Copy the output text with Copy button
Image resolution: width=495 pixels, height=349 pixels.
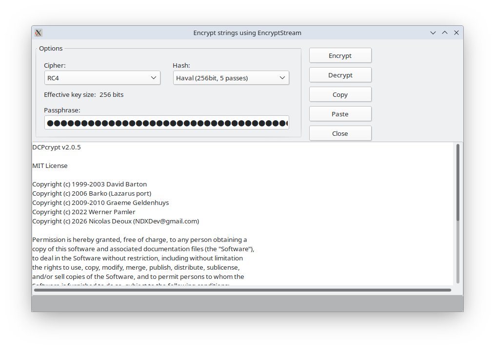click(x=340, y=95)
